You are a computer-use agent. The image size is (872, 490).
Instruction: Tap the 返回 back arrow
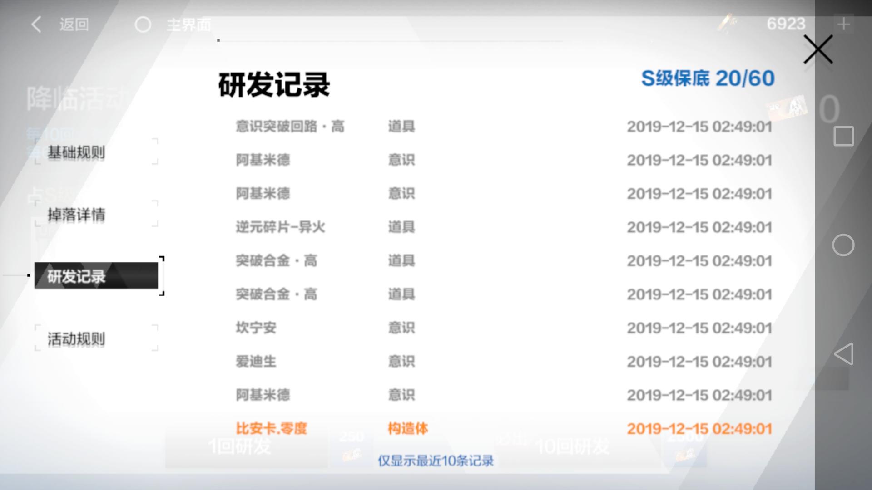point(36,24)
